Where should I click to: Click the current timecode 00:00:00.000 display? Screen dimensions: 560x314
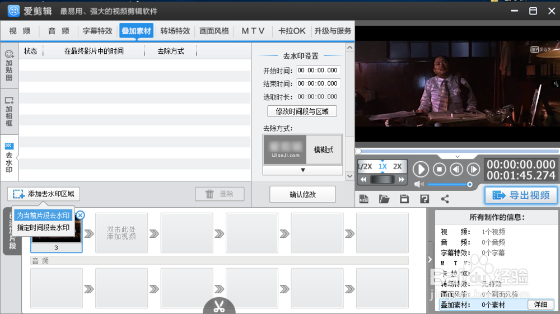click(x=521, y=164)
